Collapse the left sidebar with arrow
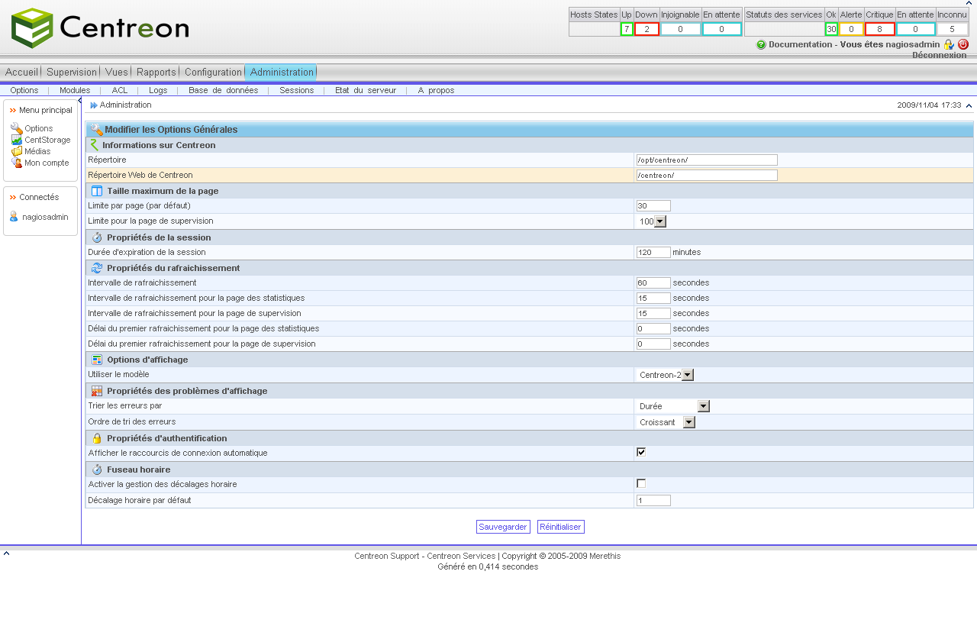The image size is (977, 639). tap(80, 101)
